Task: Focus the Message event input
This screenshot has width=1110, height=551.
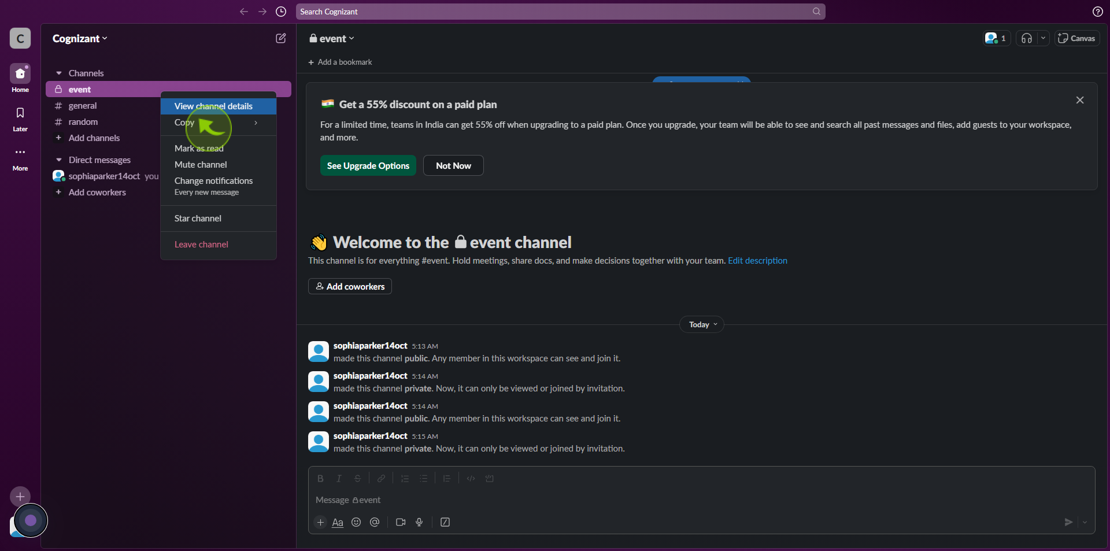Action: pos(701,500)
